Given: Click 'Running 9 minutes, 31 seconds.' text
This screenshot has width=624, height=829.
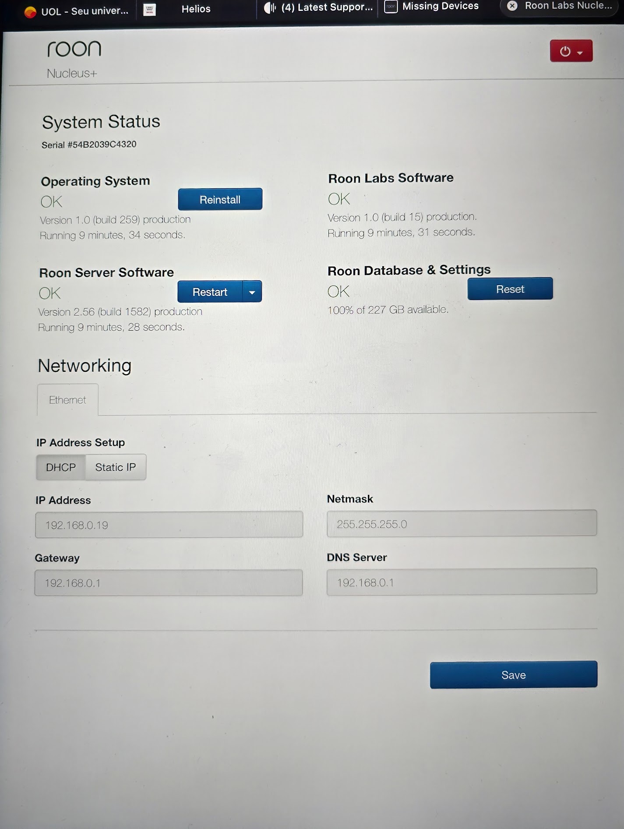Looking at the screenshot, I should (402, 233).
